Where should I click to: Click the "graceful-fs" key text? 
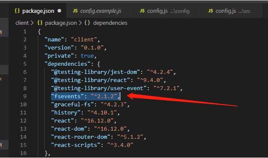click(72, 105)
